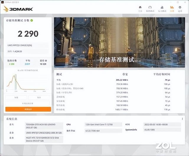Click the info icon beside the best score label
Screen dimensions: 189x156
(x=46, y=61)
